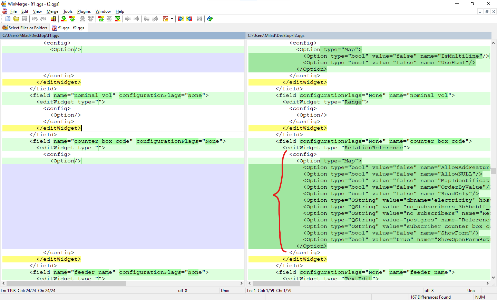Screen dimensions: 497x300
Task: Restore the inner document window
Action: tap(487, 11)
